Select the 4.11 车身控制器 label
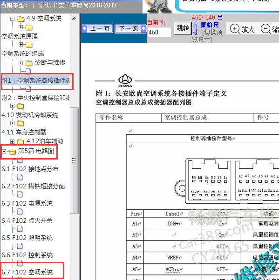This screenshot has height=280, width=279. coord(24,132)
